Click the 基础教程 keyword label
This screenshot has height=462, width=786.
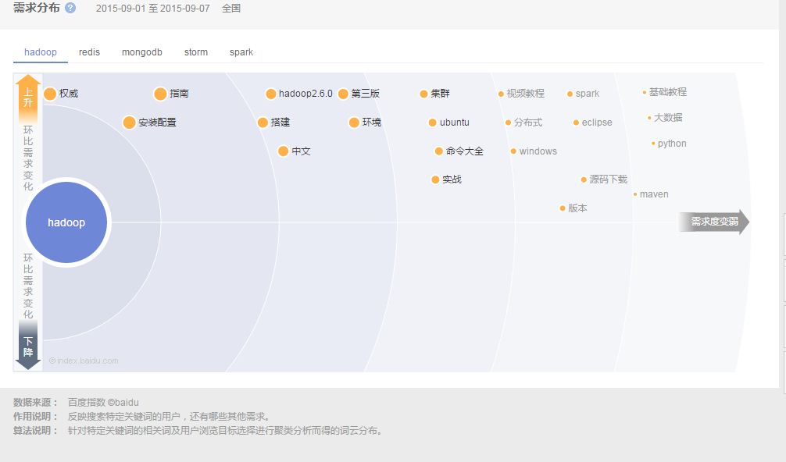(668, 92)
